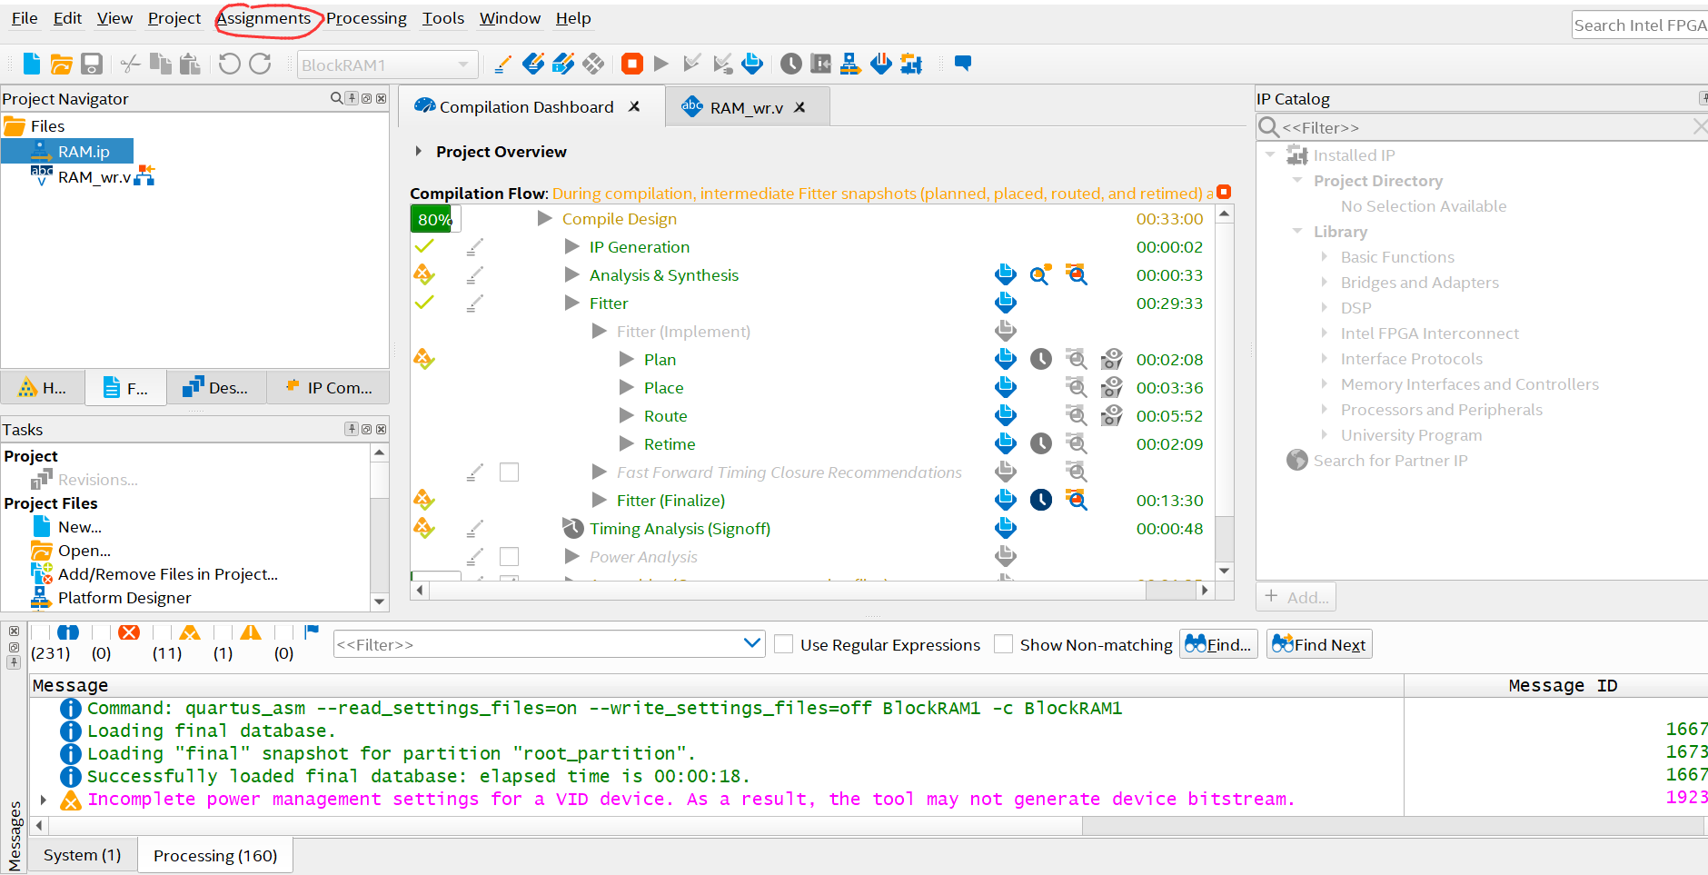Open the Assignments menu
The width and height of the screenshot is (1708, 875).
[x=263, y=18]
